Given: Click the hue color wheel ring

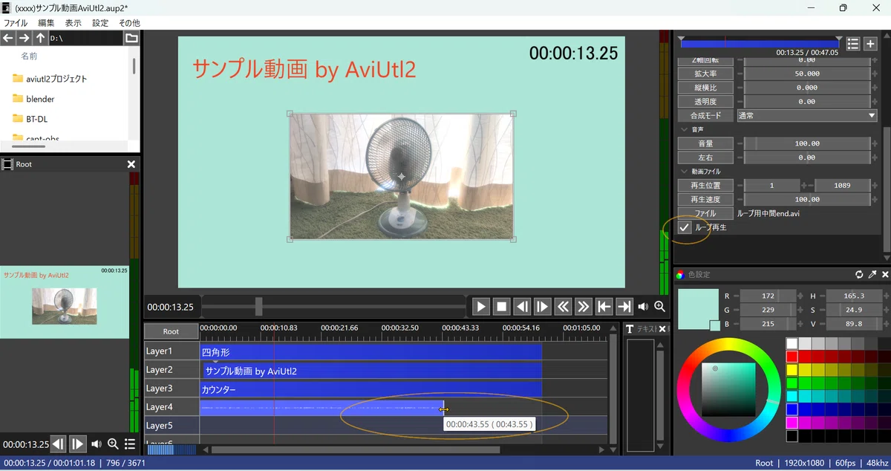Looking at the screenshot, I should (728, 344).
